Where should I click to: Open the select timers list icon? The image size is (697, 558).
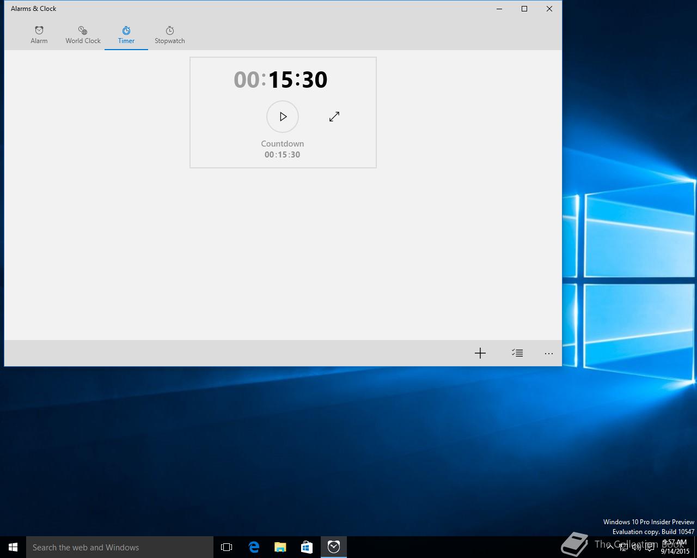(517, 353)
